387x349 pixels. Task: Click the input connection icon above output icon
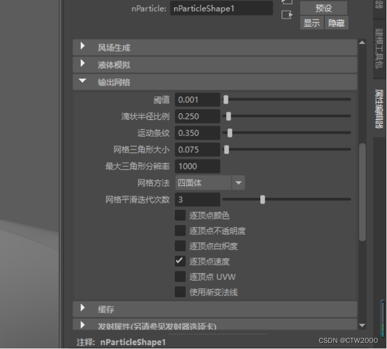[287, 2]
